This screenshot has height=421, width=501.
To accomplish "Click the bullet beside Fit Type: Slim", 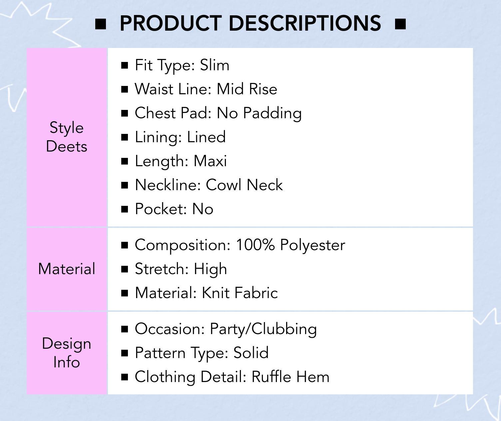I will 125,65.
